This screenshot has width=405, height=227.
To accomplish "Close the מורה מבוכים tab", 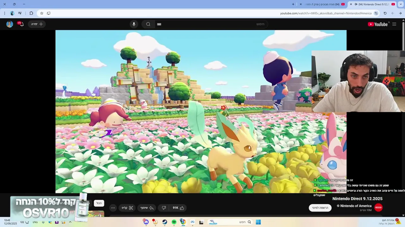I will point(301,4).
